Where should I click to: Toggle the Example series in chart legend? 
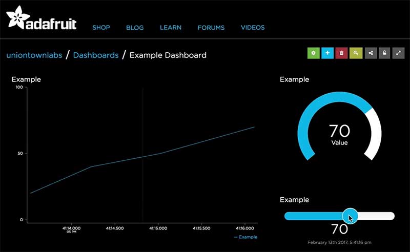[x=246, y=237]
